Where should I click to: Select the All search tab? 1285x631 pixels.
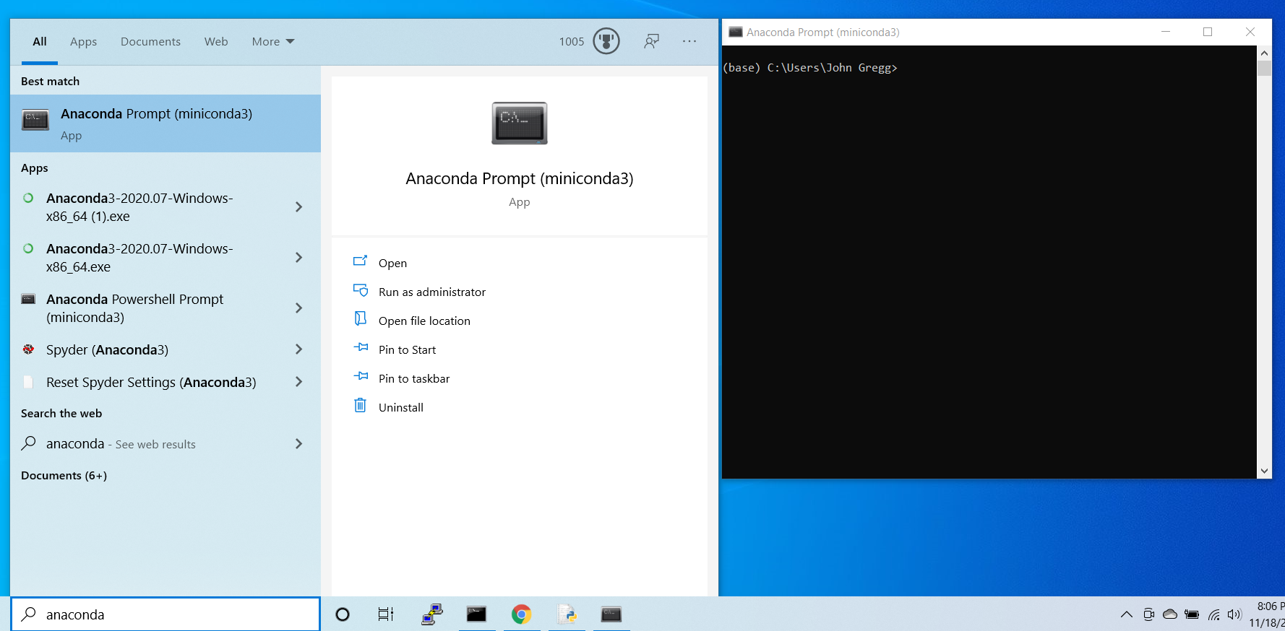[40, 42]
